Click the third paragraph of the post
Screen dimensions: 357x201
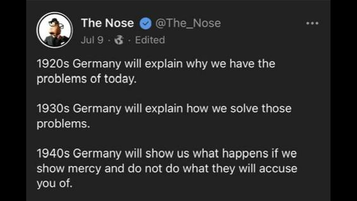(x=167, y=168)
